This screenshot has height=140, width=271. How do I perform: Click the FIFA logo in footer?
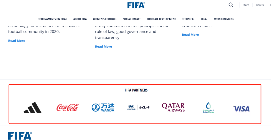[x=20, y=136]
